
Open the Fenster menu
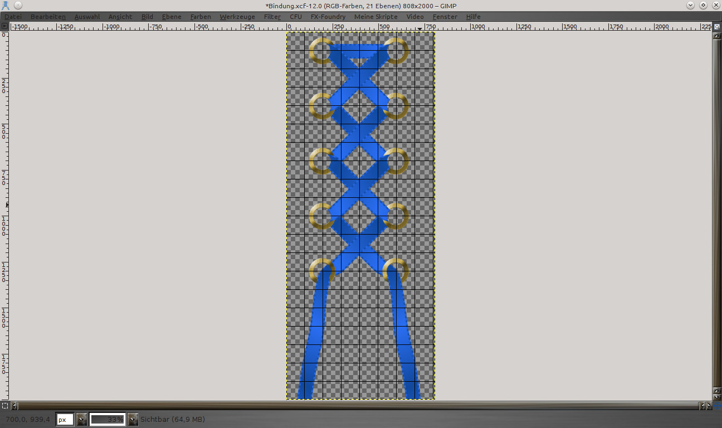445,17
